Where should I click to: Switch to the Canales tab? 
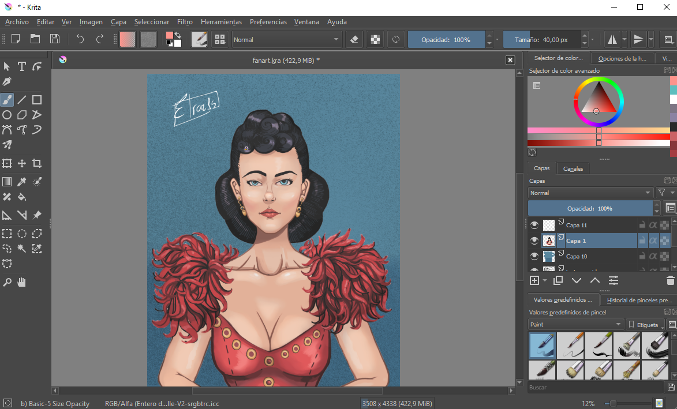tap(573, 168)
